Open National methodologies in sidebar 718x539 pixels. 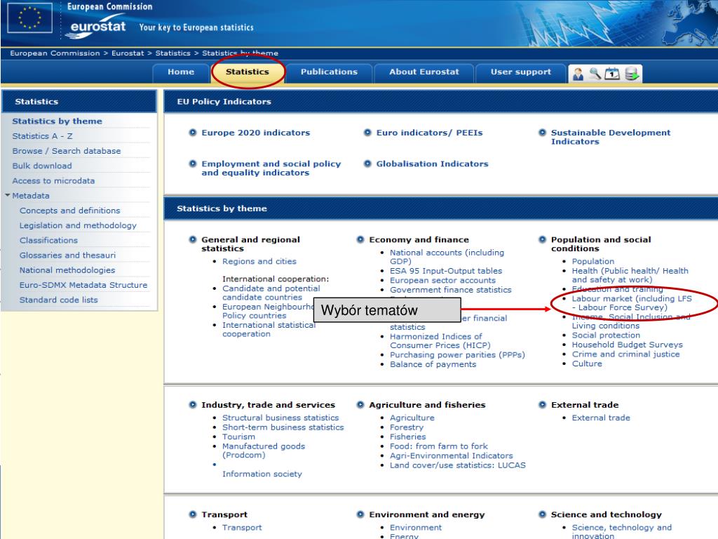coord(67,270)
